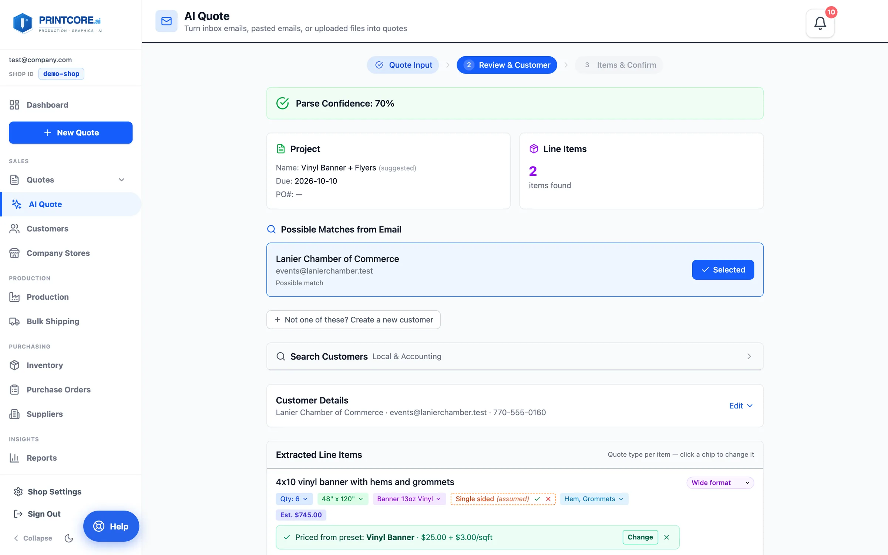Open the Banner 13oz Vinyl material dropdown
The image size is (888, 555).
coord(409,499)
